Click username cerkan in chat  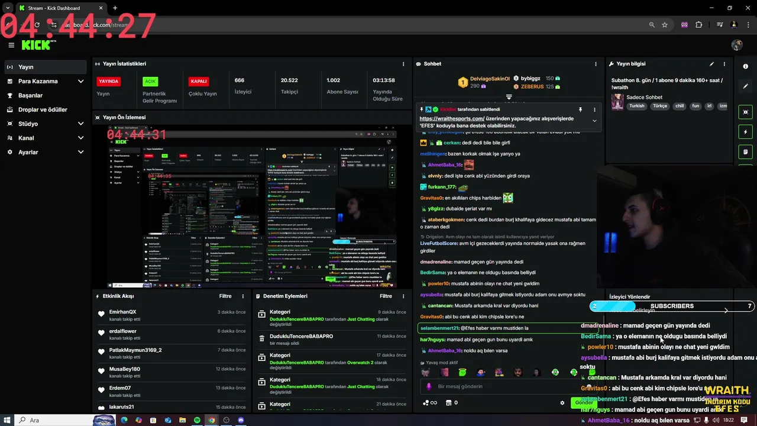click(x=451, y=143)
